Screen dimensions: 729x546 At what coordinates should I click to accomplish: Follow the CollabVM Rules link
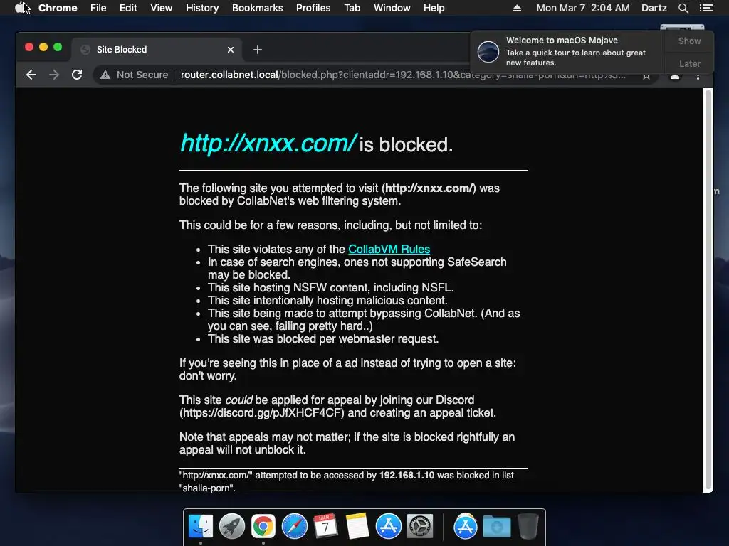(389, 249)
